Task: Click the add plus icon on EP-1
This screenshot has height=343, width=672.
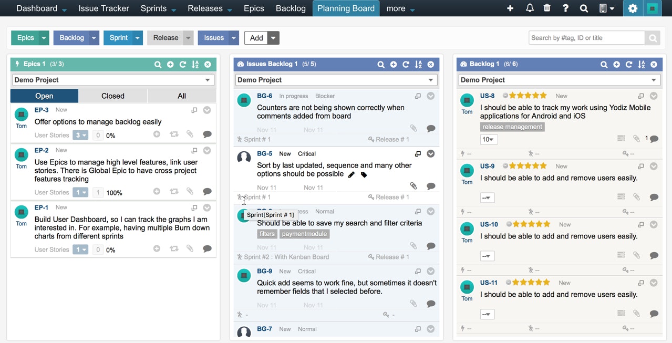Action: point(157,248)
